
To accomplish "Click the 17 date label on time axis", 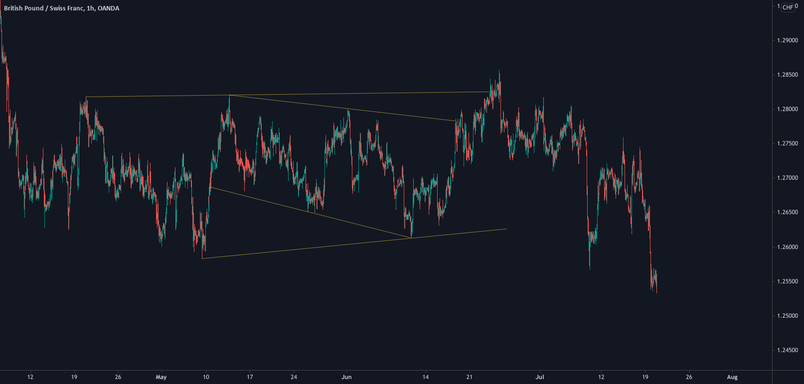I will click(250, 377).
